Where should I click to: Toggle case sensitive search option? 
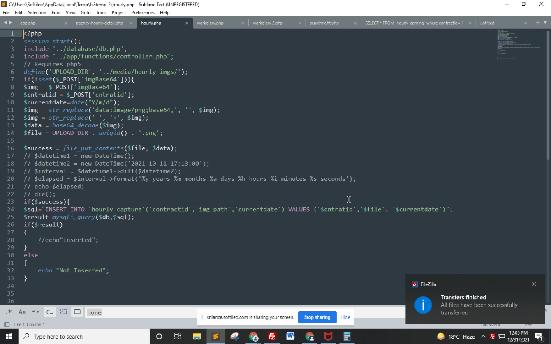[x=22, y=312]
